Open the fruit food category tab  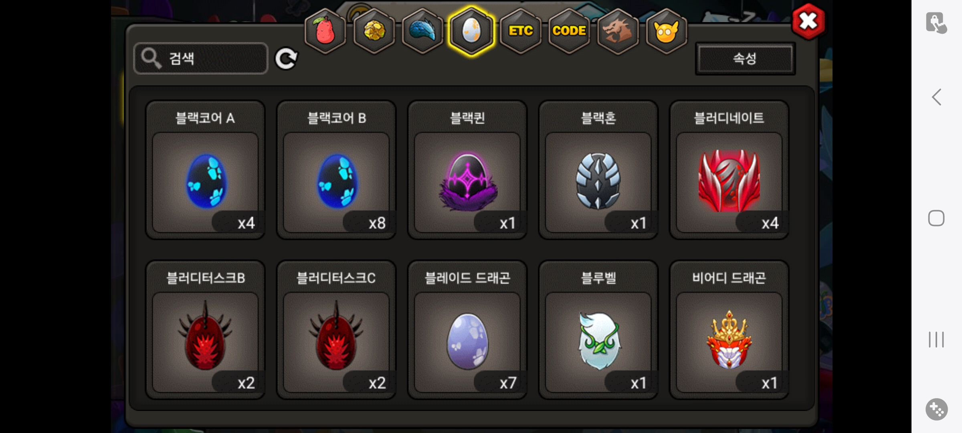[x=325, y=31]
